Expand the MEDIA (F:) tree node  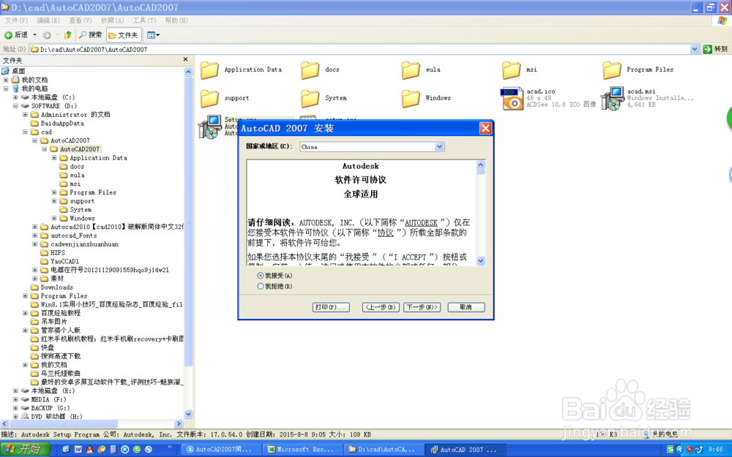coord(15,400)
